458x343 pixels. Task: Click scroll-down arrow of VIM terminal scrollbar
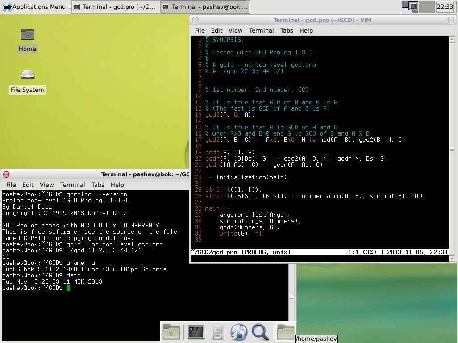point(452,258)
